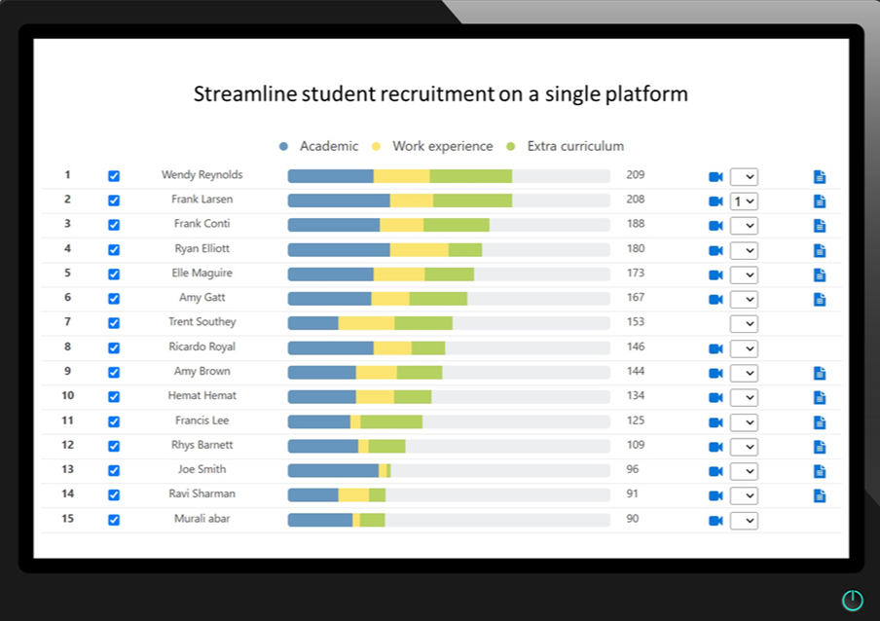Open document icon for Ravi Sharman
Screen dimensions: 880x621
(820, 495)
